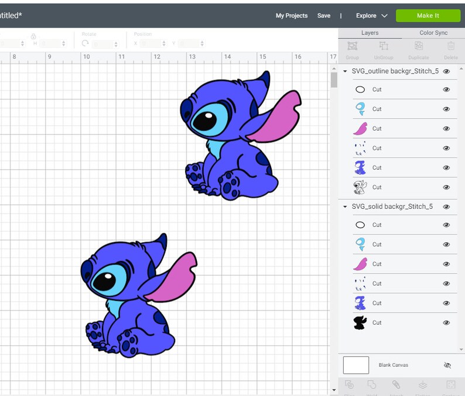Hide pink ear layer in SVG_outline group
This screenshot has height=396, width=465.
446,129
